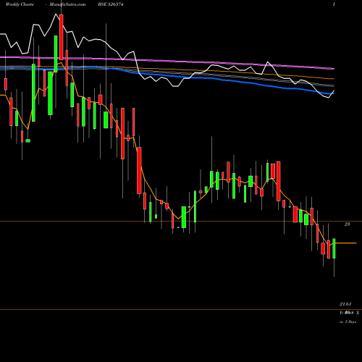
Task: Click the last green candlestick on the chart
Action: tap(334, 248)
